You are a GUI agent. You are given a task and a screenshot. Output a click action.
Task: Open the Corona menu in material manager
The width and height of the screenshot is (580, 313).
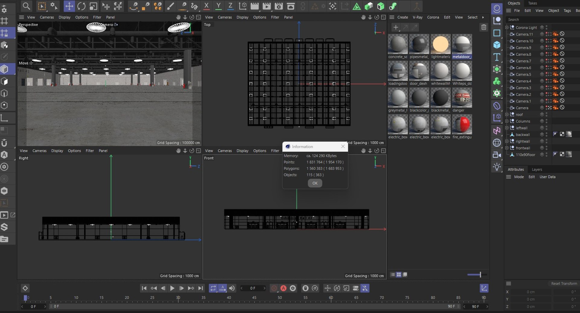click(433, 17)
